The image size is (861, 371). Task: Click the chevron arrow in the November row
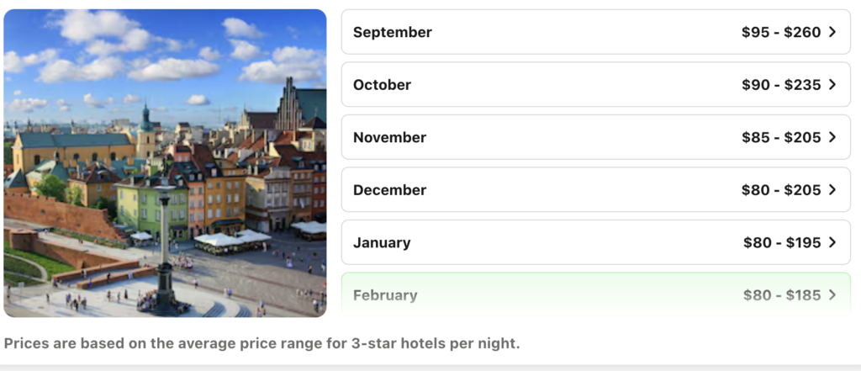pos(832,137)
